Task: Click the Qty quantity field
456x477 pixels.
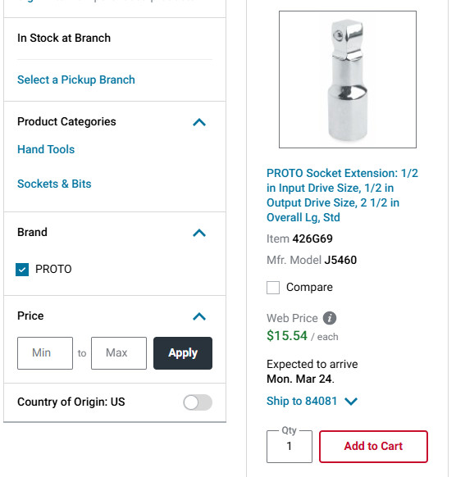Action: pyautogui.click(x=290, y=447)
